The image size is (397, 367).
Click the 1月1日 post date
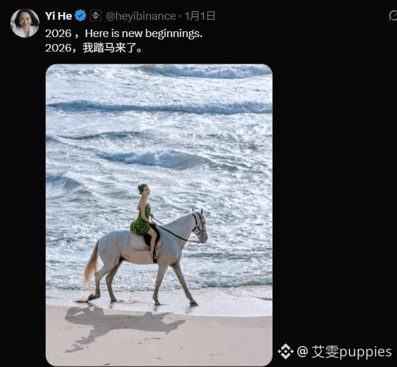pos(200,16)
